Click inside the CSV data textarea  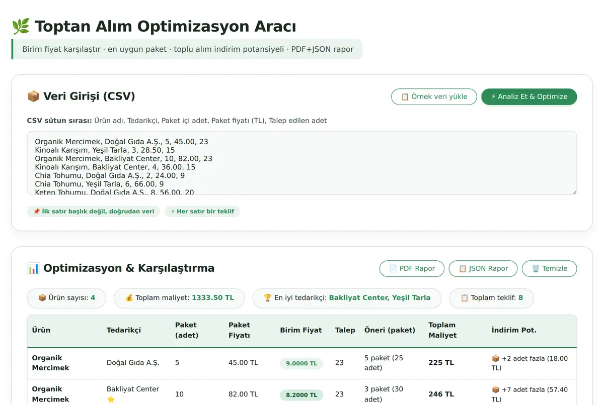[302, 163]
